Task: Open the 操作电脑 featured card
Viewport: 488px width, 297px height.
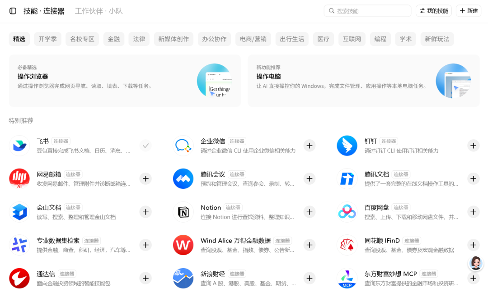Action: tap(363, 81)
